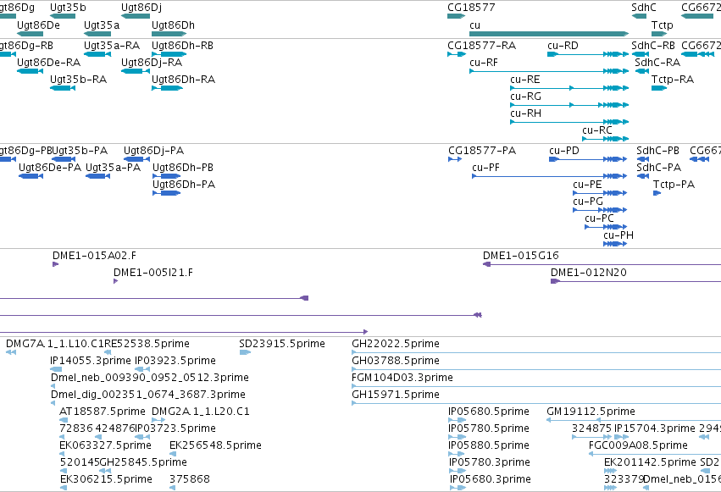Click the EK256548.5prime EST label
This screenshot has width=721, height=492.
[x=216, y=445]
